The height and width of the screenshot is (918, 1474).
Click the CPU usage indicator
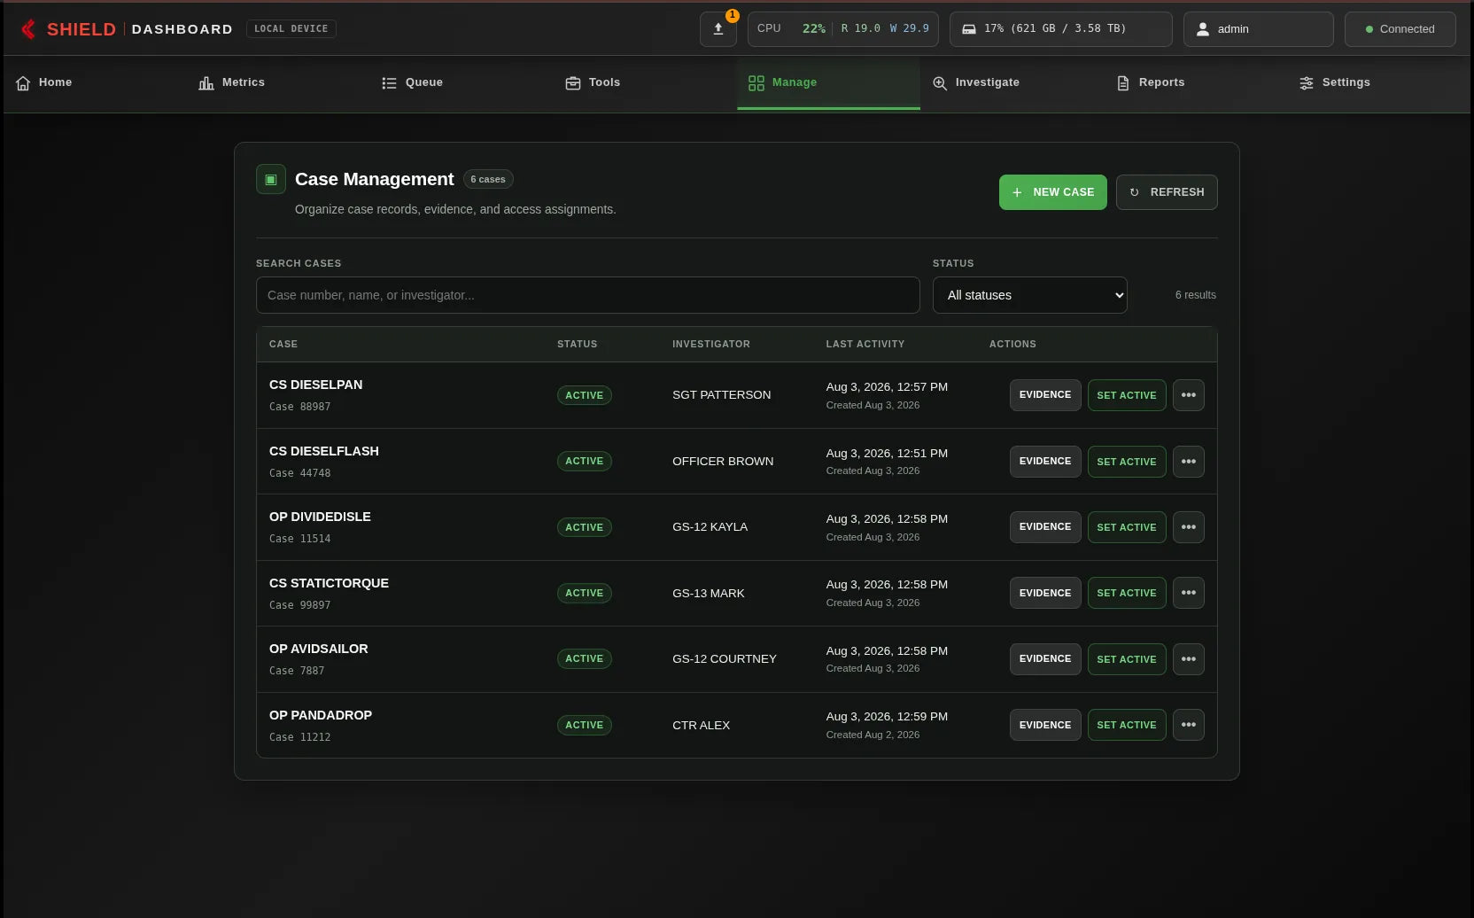tap(843, 29)
